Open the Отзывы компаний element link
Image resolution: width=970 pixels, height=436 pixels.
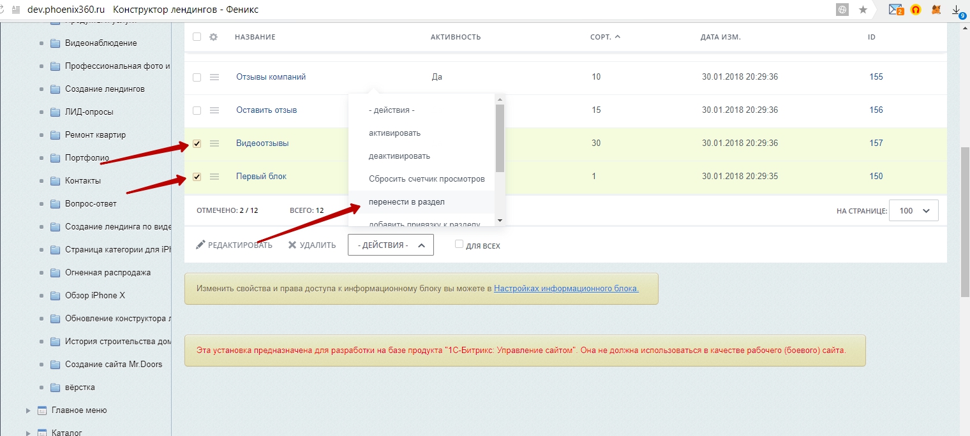click(271, 77)
